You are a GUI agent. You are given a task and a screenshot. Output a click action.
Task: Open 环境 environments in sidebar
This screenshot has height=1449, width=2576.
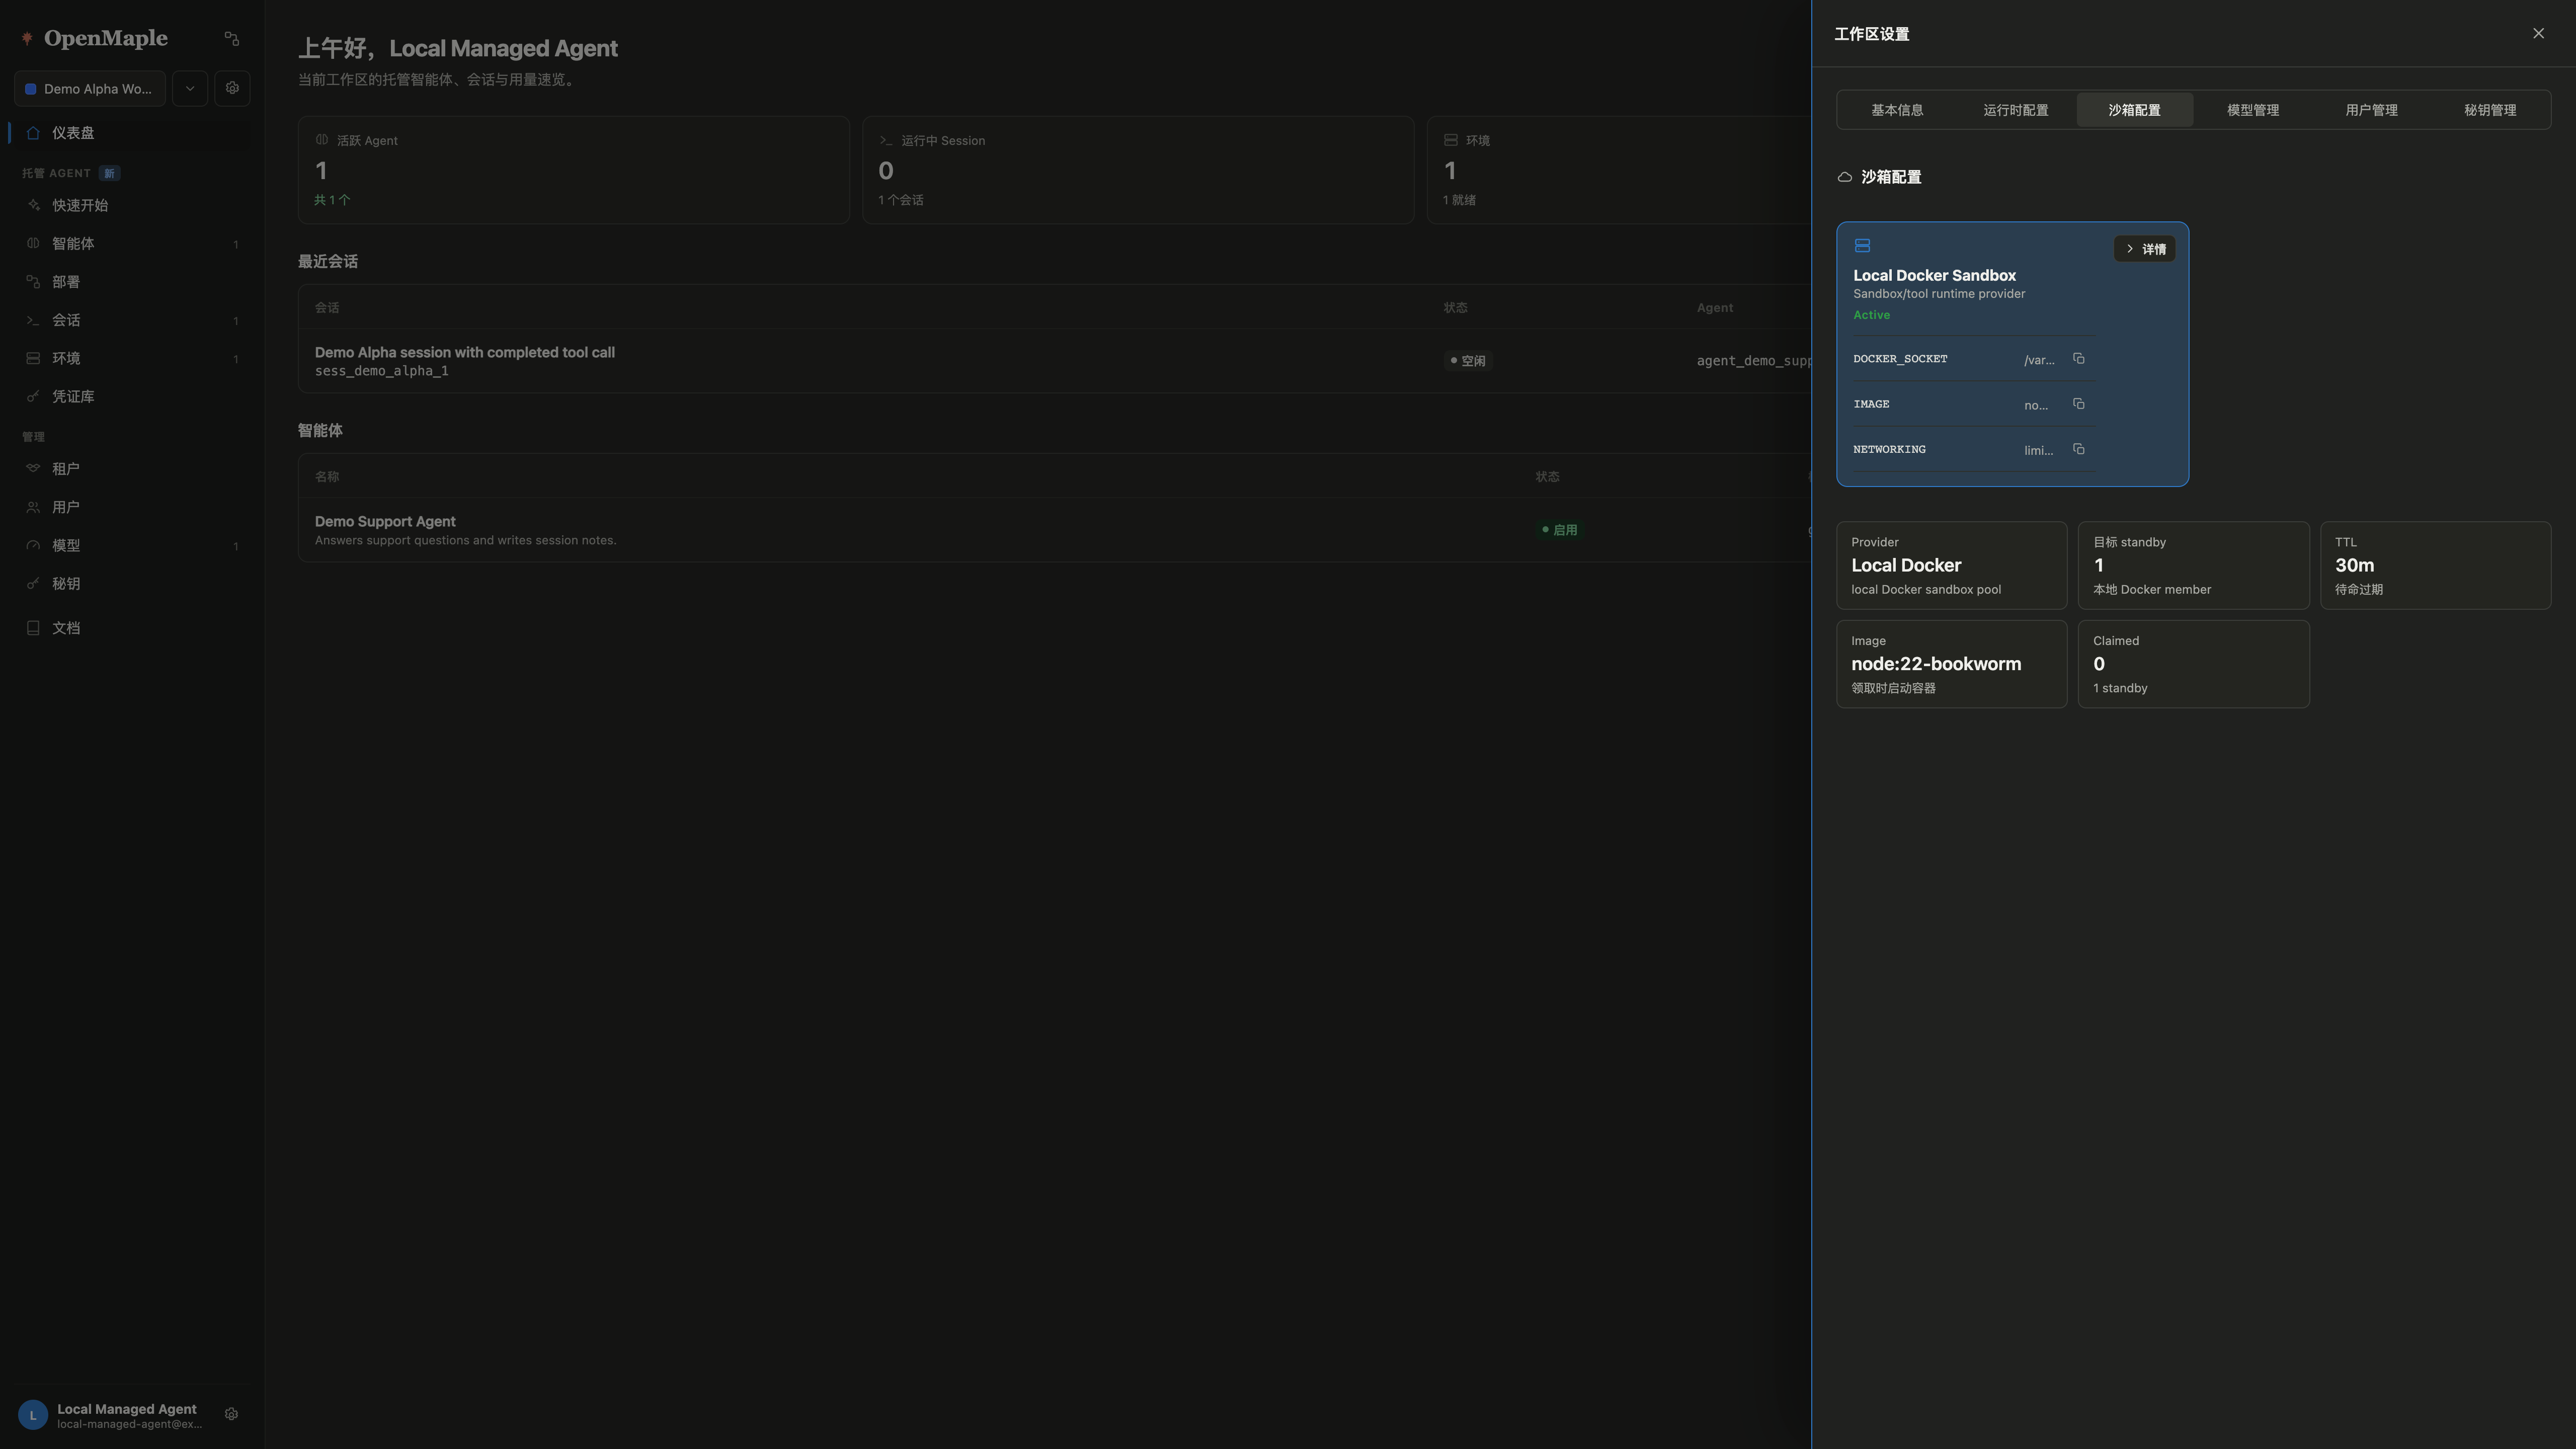point(130,358)
